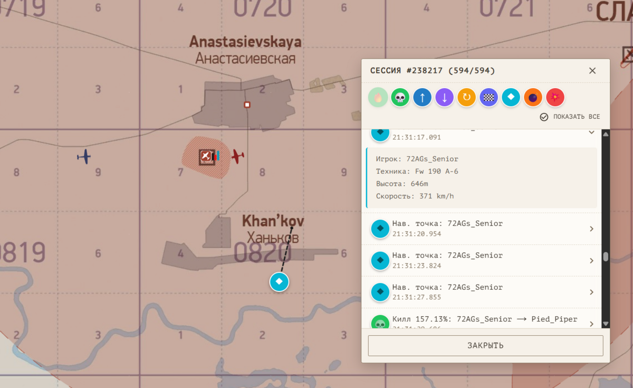633x388 pixels.
Task: Click the ЗАКРЫТЬ button
Action: click(x=485, y=346)
